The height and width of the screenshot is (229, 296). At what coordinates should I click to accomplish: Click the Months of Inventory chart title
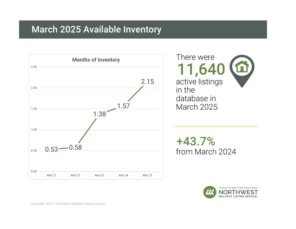tap(96, 60)
